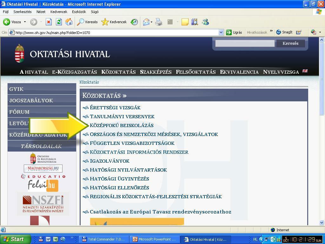Click the Felvi.hu partner logo

click(x=43, y=185)
